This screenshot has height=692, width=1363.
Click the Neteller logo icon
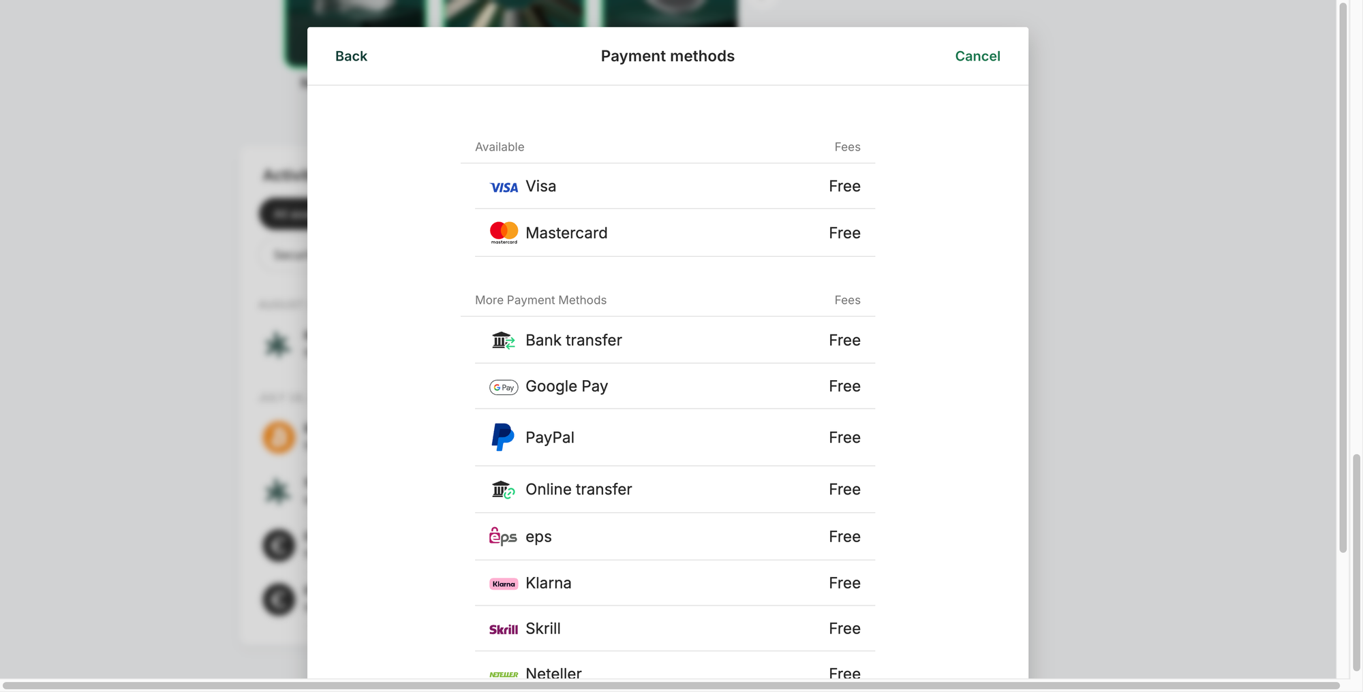(x=504, y=674)
